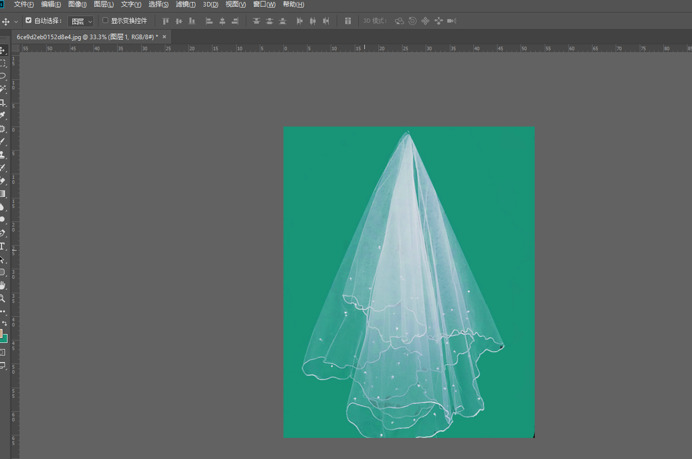The height and width of the screenshot is (459, 692).
Task: Close the 6ce9d2eb0152d8e4.jpg document tab
Action: (x=164, y=37)
